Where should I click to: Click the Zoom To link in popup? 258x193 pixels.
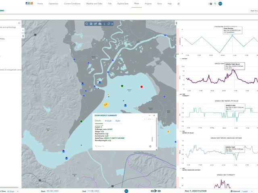click(x=100, y=146)
